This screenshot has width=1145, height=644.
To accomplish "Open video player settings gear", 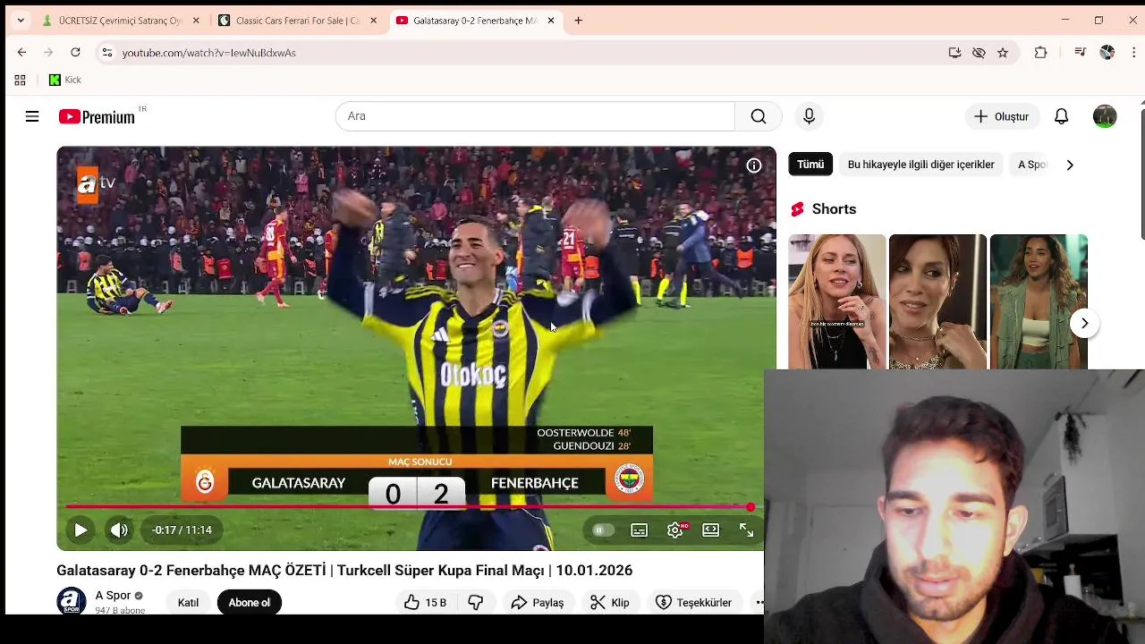I will tap(675, 530).
